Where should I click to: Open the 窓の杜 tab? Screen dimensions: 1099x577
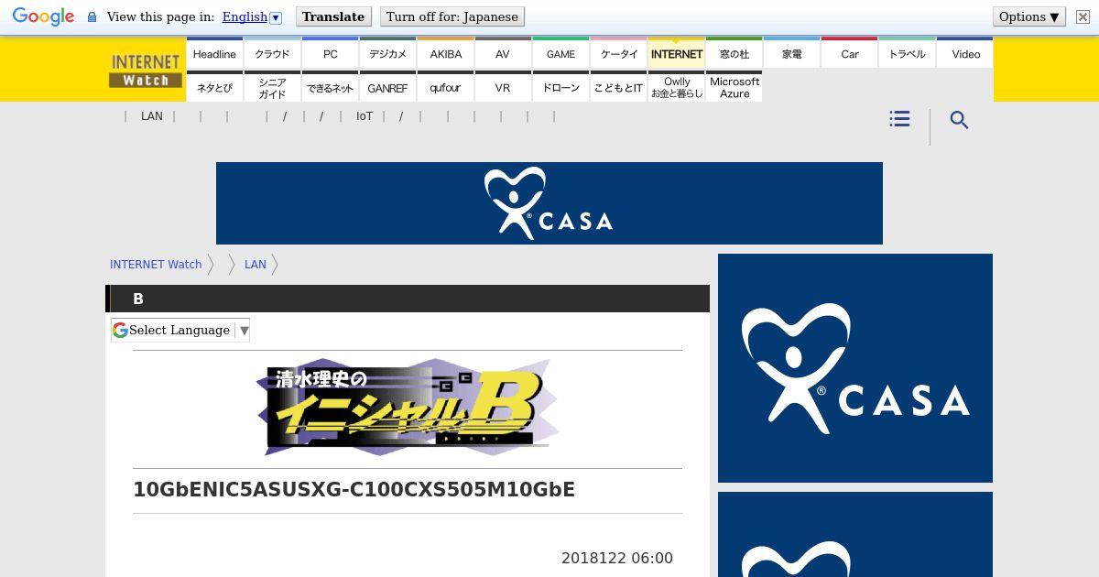pos(734,54)
